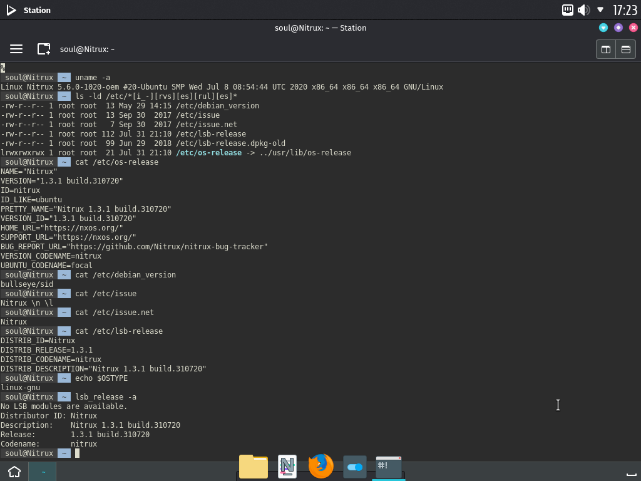
Task: Open the volume control tray icon
Action: [583, 10]
